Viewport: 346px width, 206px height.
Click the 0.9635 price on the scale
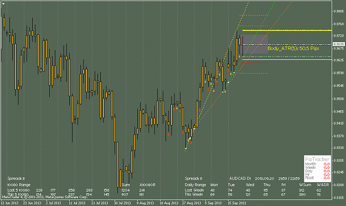pos(338,60)
